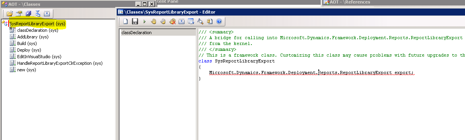Screen dimensions: 465x140
Task: Click the \Classes\SysReportLibraryExport - Editor title bar
Action: tap(291, 12)
